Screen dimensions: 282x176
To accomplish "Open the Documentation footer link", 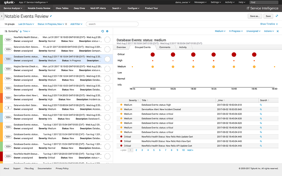I will coord(45,168).
